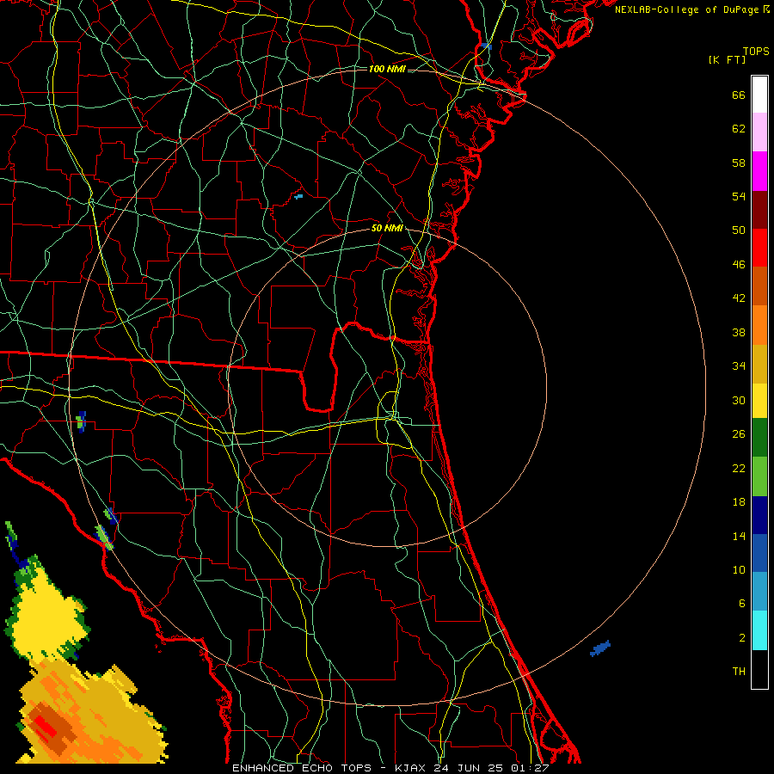Click the light pink 62 kft legend swatch
Image resolution: width=774 pixels, height=774 pixels.
(759, 132)
